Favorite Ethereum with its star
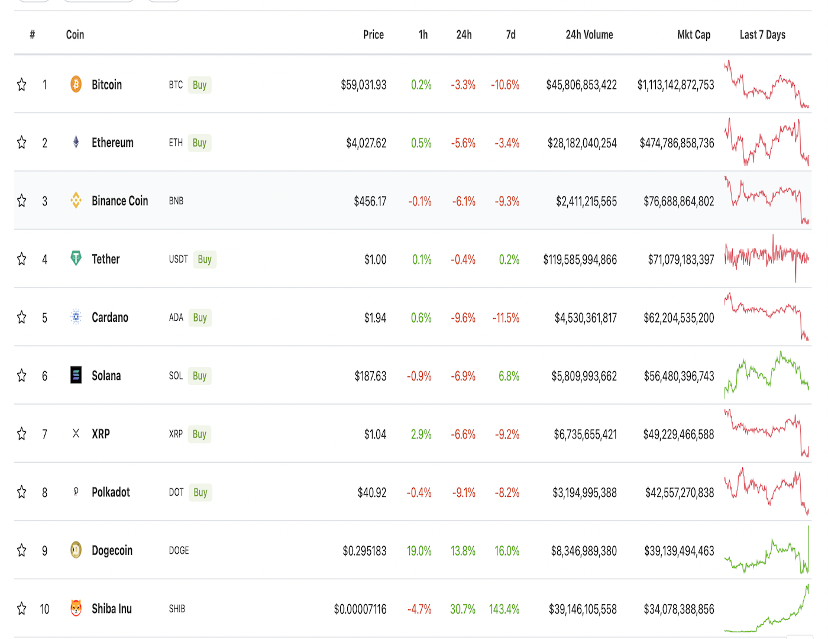The width and height of the screenshot is (828, 639). pyautogui.click(x=22, y=143)
